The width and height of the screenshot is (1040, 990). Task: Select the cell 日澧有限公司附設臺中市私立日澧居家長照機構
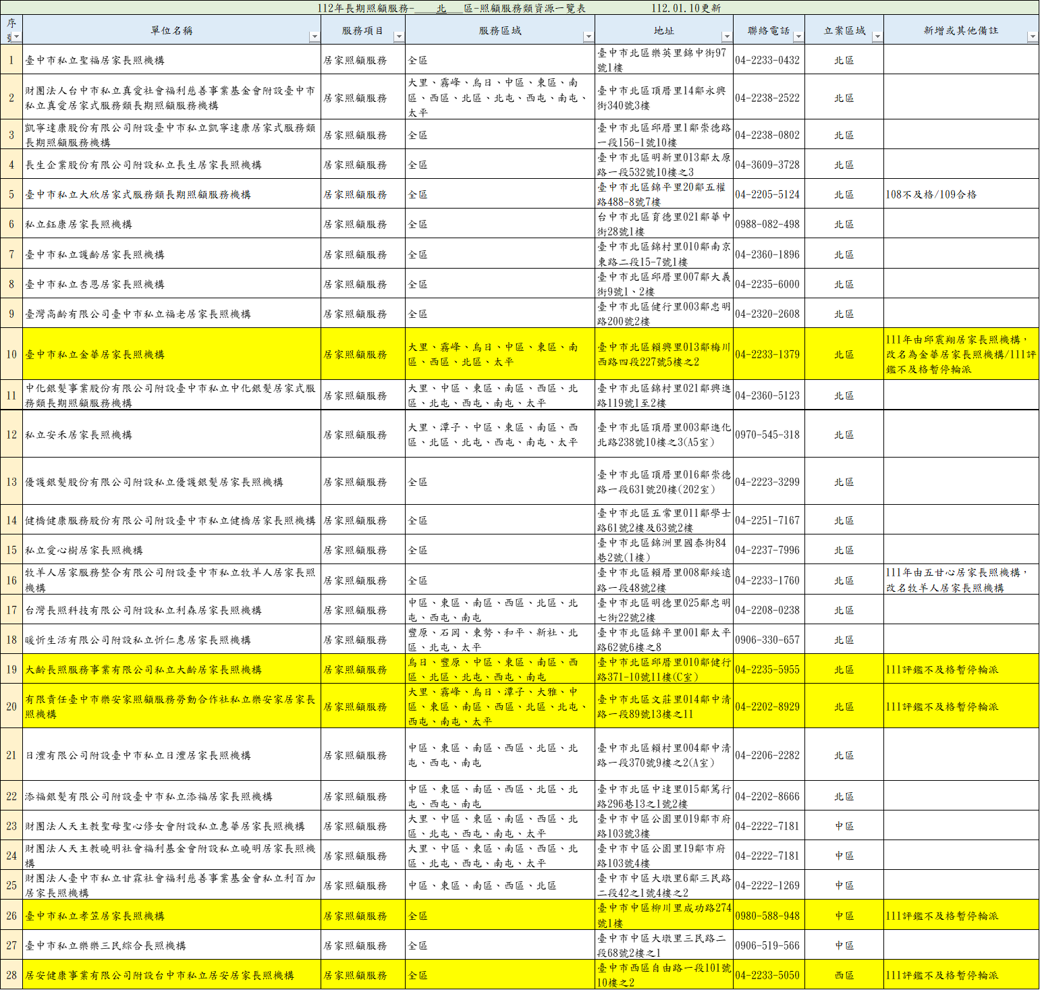tap(171, 755)
